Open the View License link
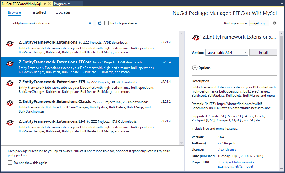 pos(227,150)
